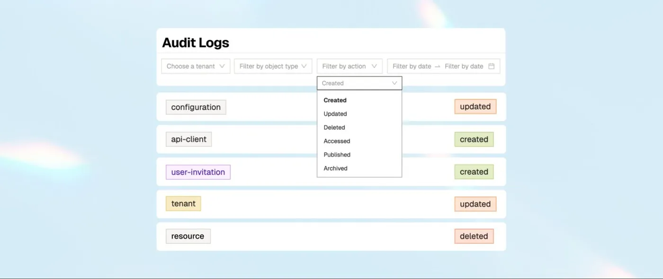The width and height of the screenshot is (663, 279).
Task: Click the red deleted status badge
Action: [474, 236]
